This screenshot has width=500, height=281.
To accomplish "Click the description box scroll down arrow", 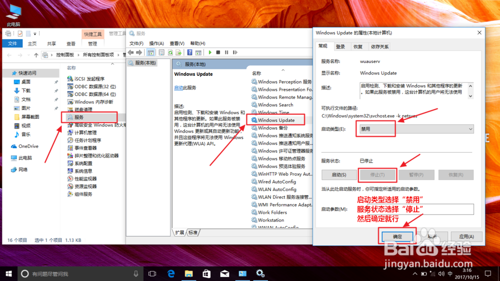I will click(470, 96).
